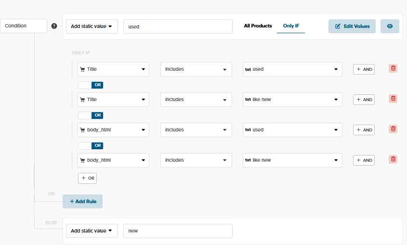Image resolution: width=407 pixels, height=245 pixels.
Task: Click the + AND button in first row
Action: click(x=364, y=69)
